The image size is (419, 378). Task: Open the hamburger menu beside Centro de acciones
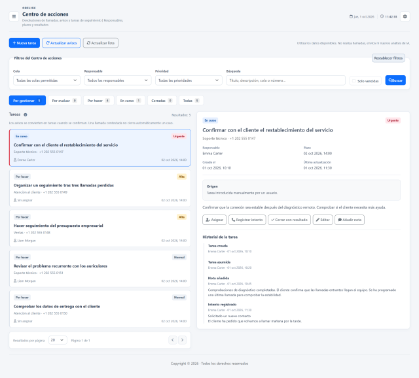14,16
